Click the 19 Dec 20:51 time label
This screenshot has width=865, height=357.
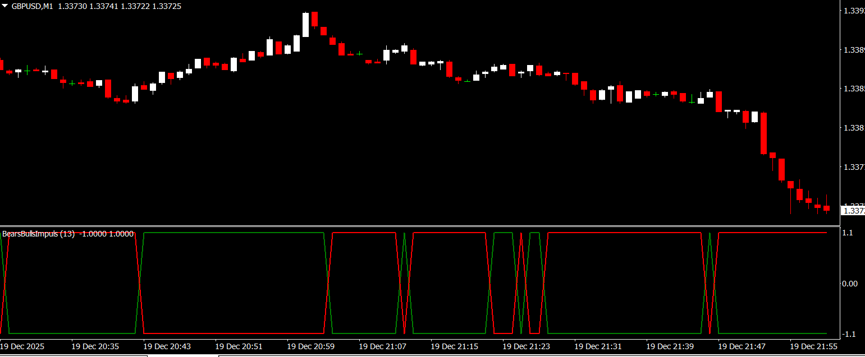pyautogui.click(x=239, y=347)
